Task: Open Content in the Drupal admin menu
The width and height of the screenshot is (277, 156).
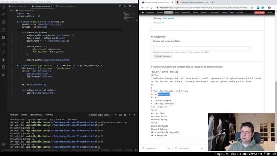Action: [x=160, y=13]
